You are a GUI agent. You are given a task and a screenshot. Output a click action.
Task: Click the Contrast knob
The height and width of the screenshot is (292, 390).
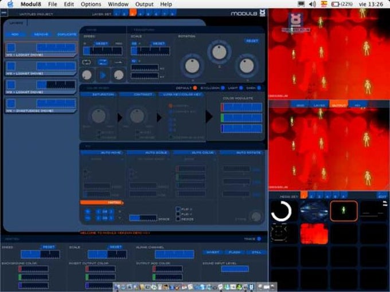[137, 116]
